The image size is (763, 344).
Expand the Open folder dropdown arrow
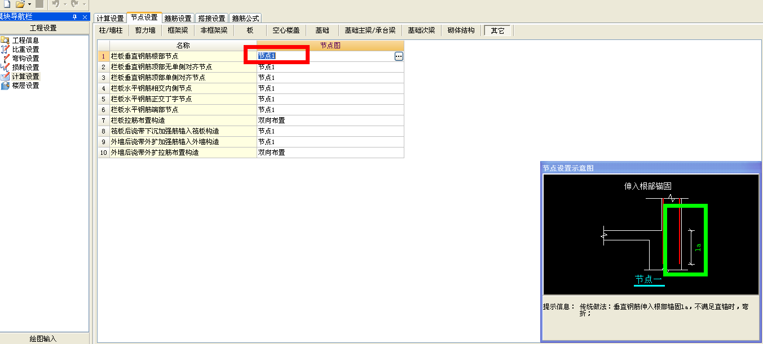[x=29, y=4]
